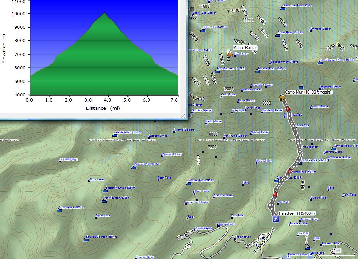Click the Squaw Lake label

103,215
